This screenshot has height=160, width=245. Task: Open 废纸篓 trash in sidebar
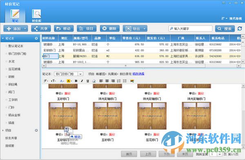10,146
